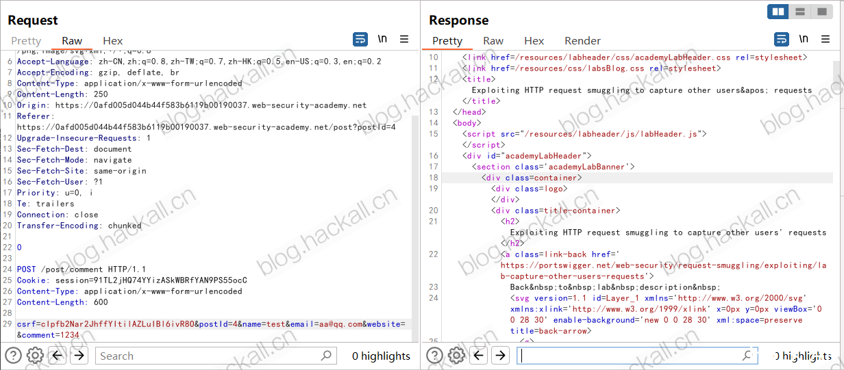Screen dimensions: 844x370
Task: Go to previous match in Request search
Action: point(58,356)
